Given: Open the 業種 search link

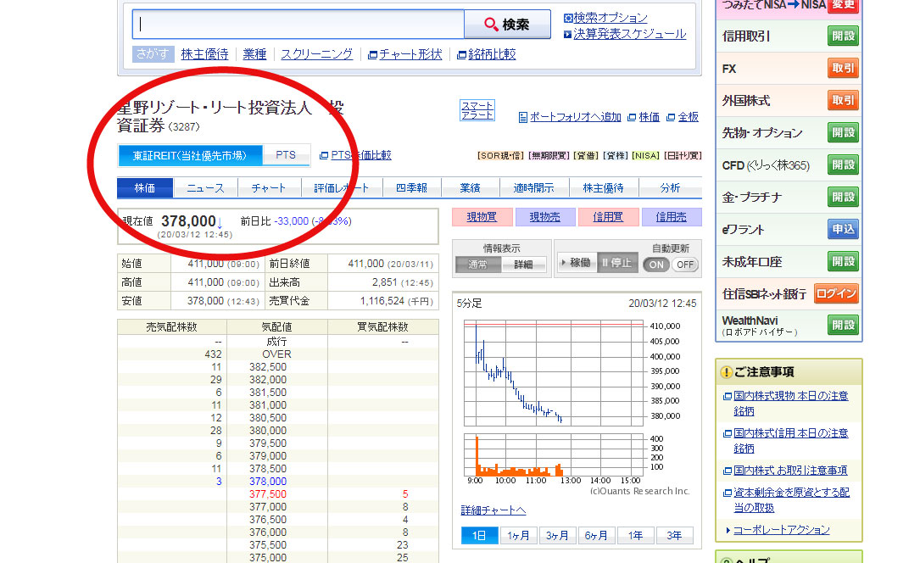Looking at the screenshot, I should coord(254,54).
